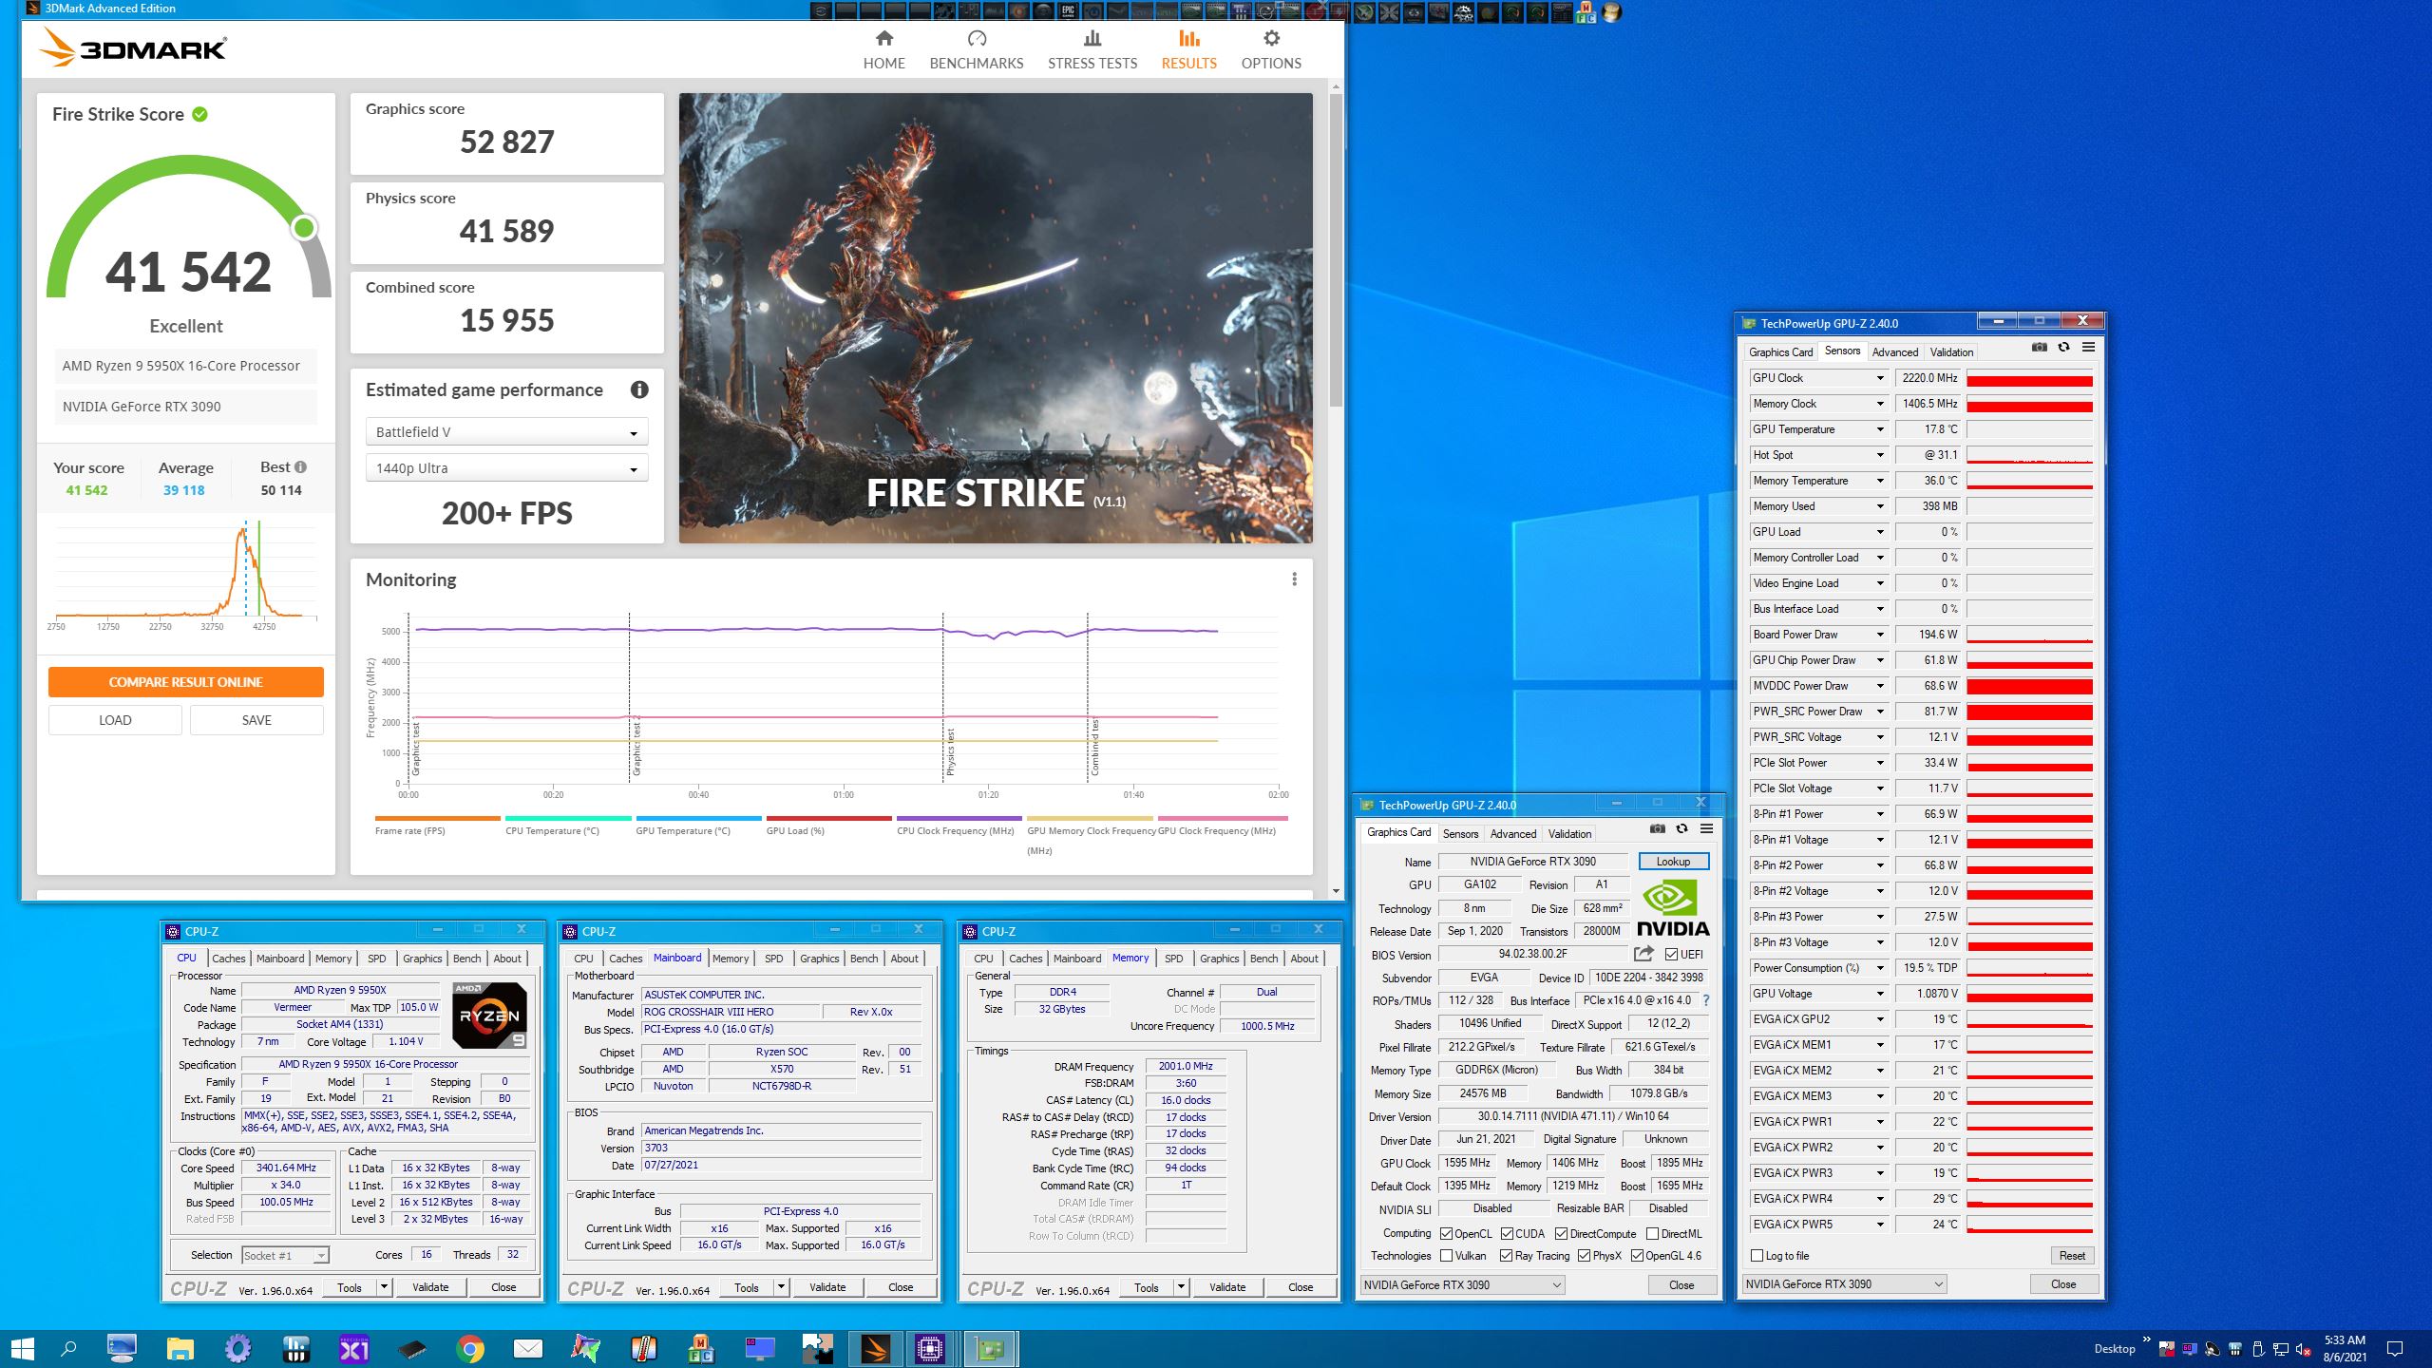Expand the Battlefield V game dropdown

(506, 432)
